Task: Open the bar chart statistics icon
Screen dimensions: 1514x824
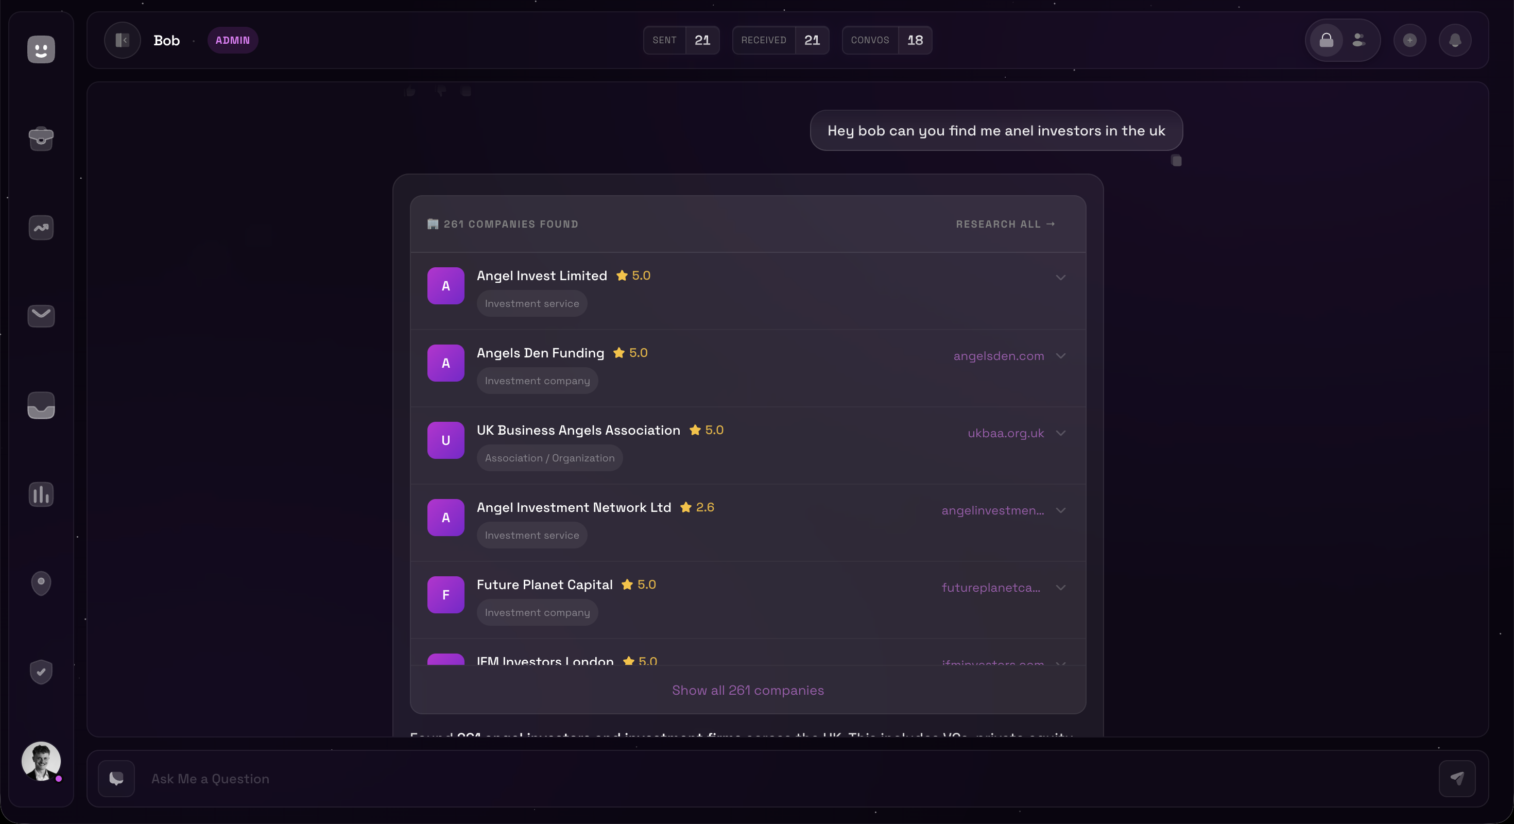Action: [x=41, y=494]
